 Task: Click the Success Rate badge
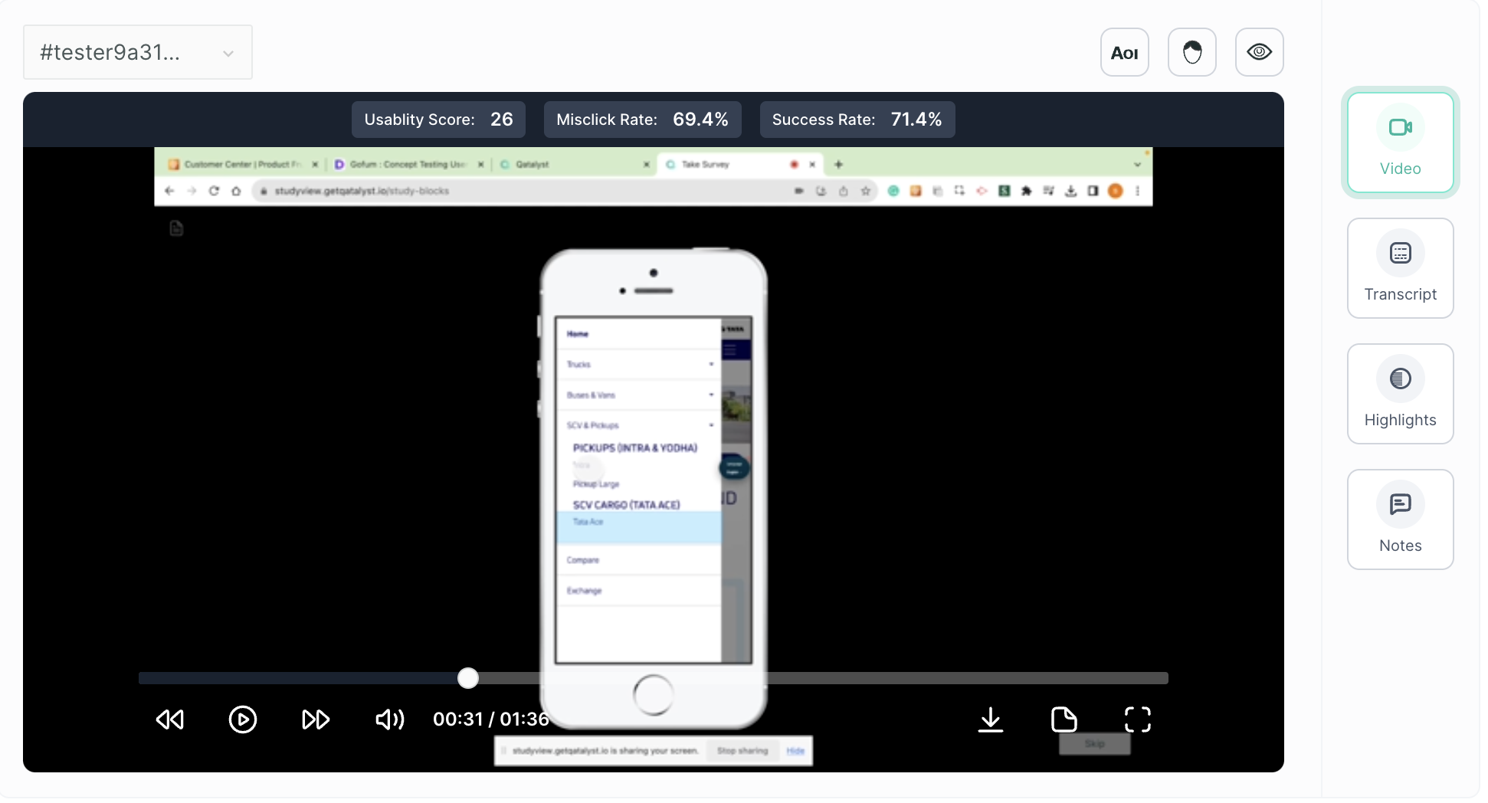(857, 120)
